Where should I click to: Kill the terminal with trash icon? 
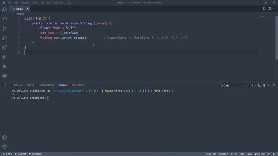(x=265, y=85)
